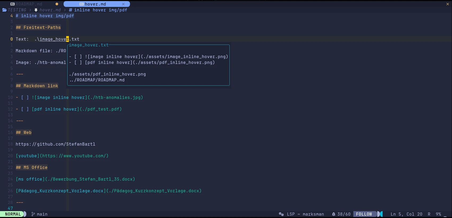Screen dimensions: 452x218
Task: Switch to the ROADMAP.md tab
Action: 29,4
